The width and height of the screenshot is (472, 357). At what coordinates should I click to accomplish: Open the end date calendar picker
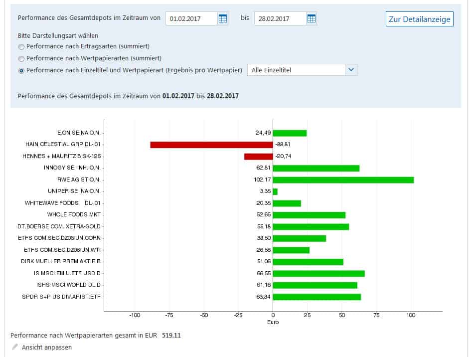(312, 18)
